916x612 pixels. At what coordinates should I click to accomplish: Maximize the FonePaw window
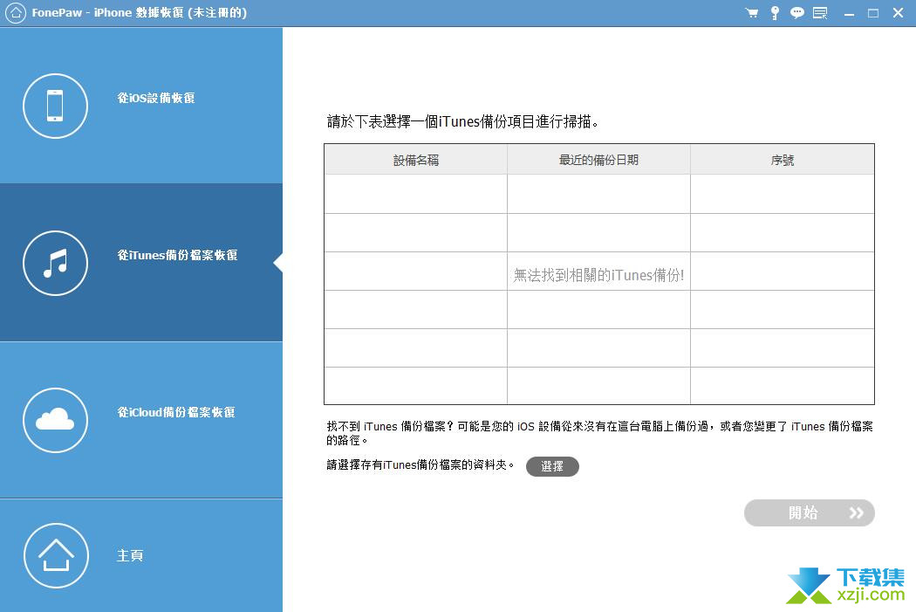click(x=873, y=13)
